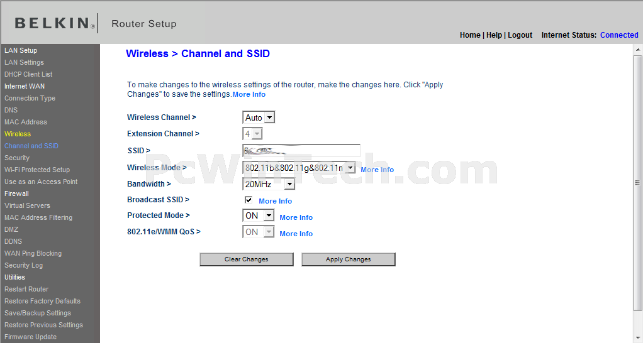Image resolution: width=643 pixels, height=343 pixels.
Task: Open the Home link in header
Action: click(x=470, y=35)
